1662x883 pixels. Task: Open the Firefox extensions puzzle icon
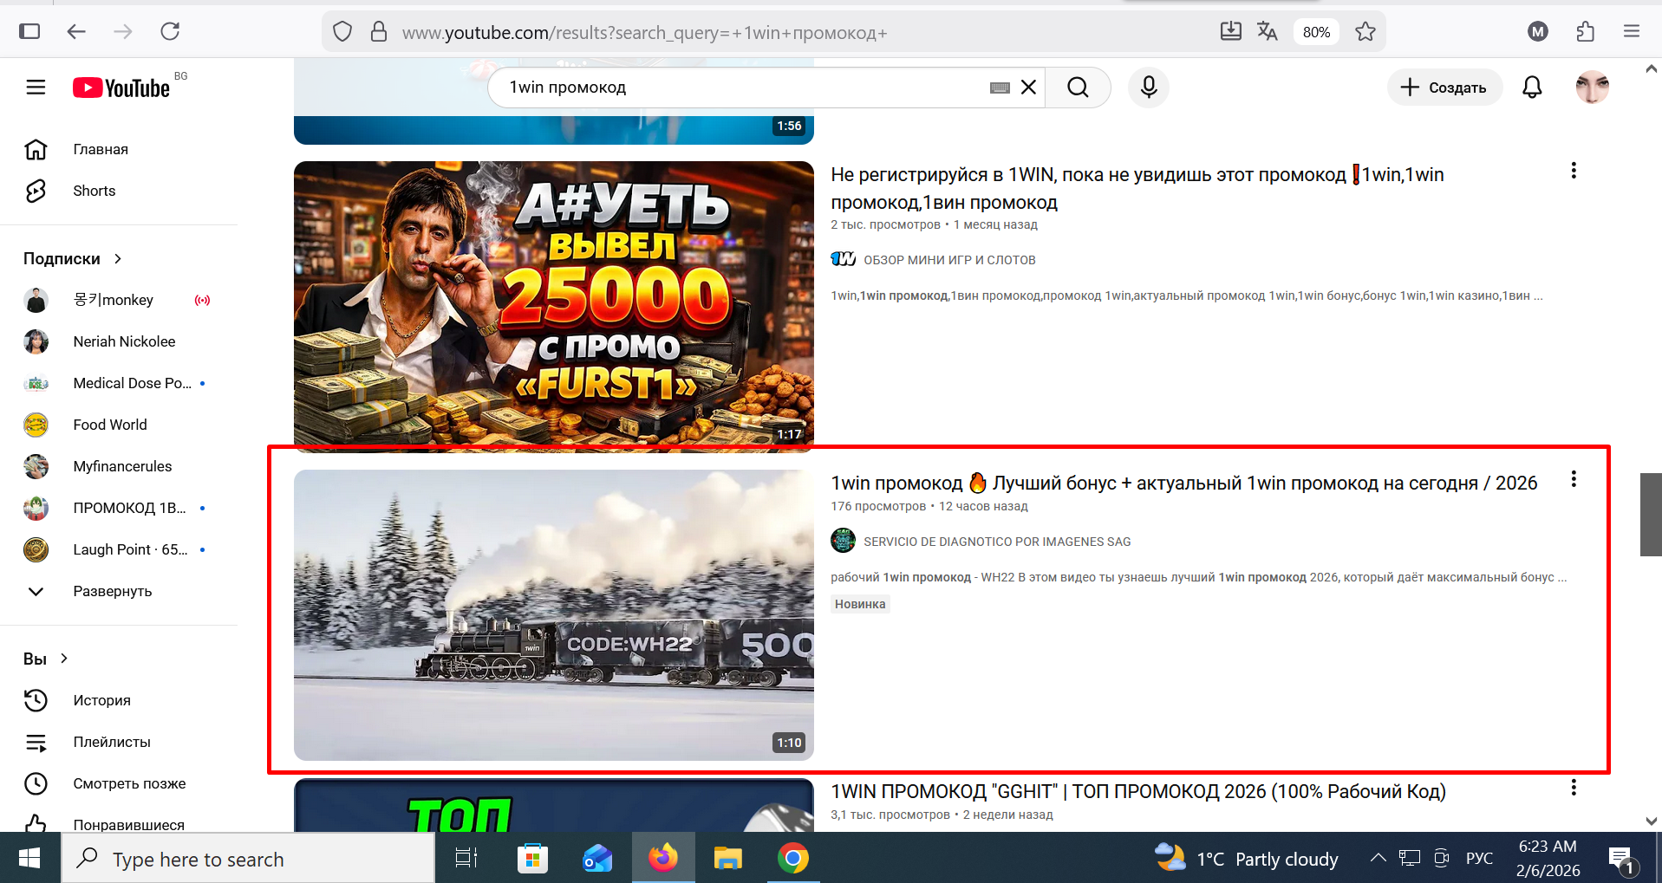pos(1585,32)
